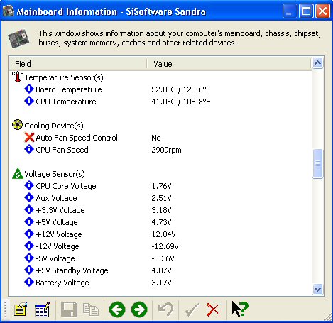This screenshot has width=333, height=323.
Task: Click the Cooling Device(s) fan icon
Action: pyautogui.click(x=17, y=125)
